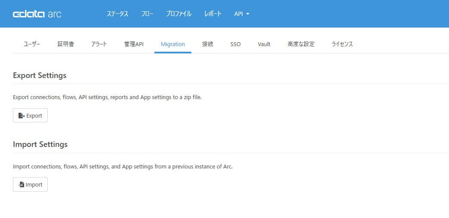Select the 管理API tab
This screenshot has height=218, width=449.
point(134,44)
